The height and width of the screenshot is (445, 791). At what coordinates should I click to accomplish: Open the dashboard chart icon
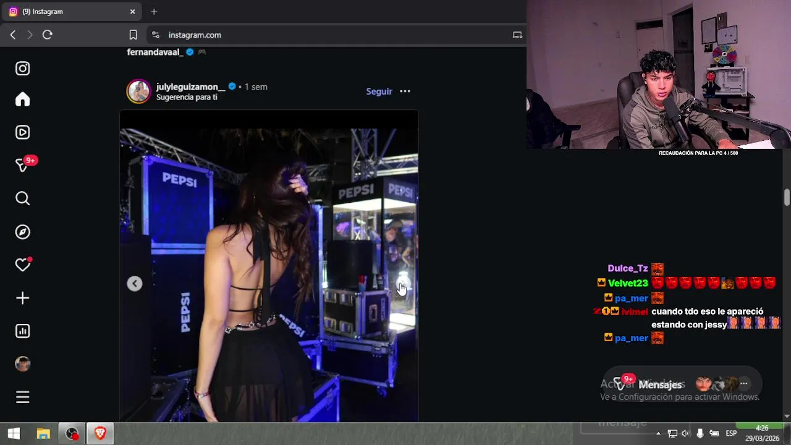23,331
